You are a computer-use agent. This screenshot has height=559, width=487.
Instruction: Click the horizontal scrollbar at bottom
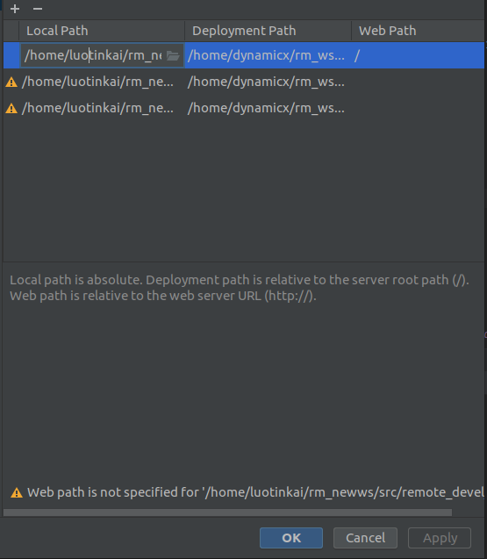tap(227, 512)
